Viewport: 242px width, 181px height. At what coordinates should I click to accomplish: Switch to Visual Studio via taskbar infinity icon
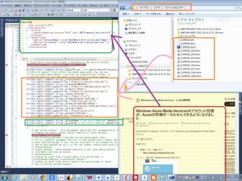[171, 177]
